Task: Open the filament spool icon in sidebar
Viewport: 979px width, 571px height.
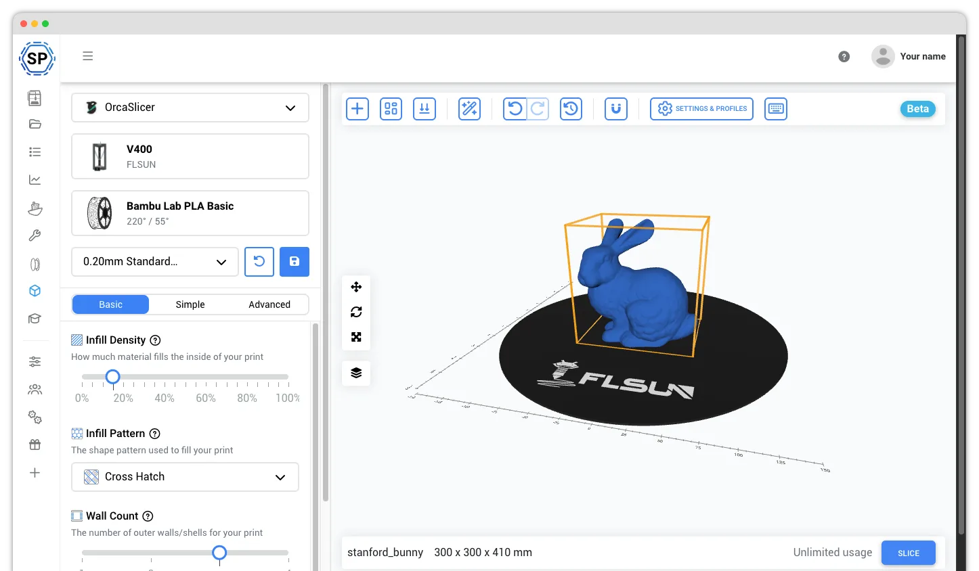Action: (35, 265)
